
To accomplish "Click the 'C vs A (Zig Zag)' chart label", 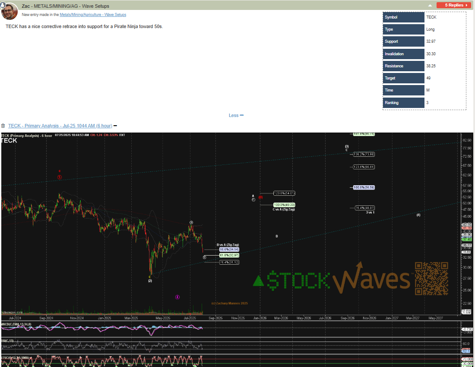I will coord(284,209).
